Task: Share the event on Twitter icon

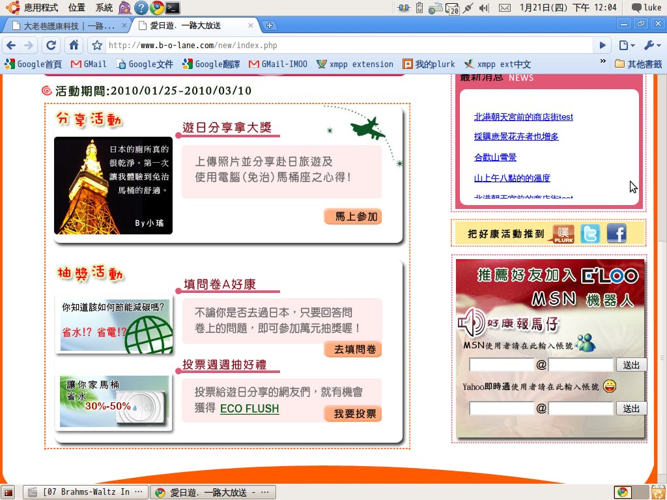Action: point(590,234)
